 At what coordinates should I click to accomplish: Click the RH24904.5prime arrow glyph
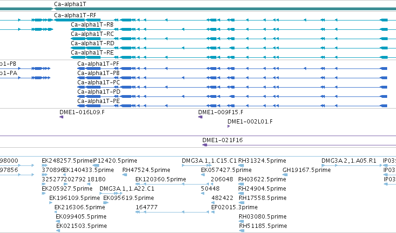click(242, 193)
